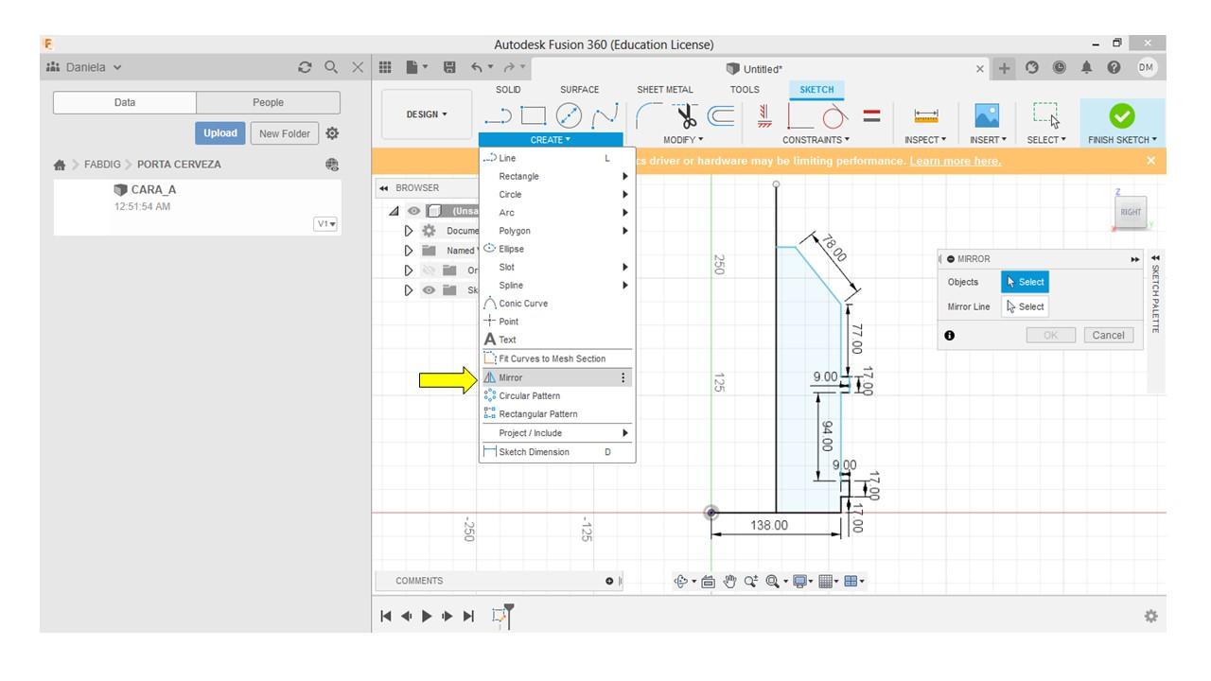
Task: Search in the data panel
Action: tap(331, 67)
